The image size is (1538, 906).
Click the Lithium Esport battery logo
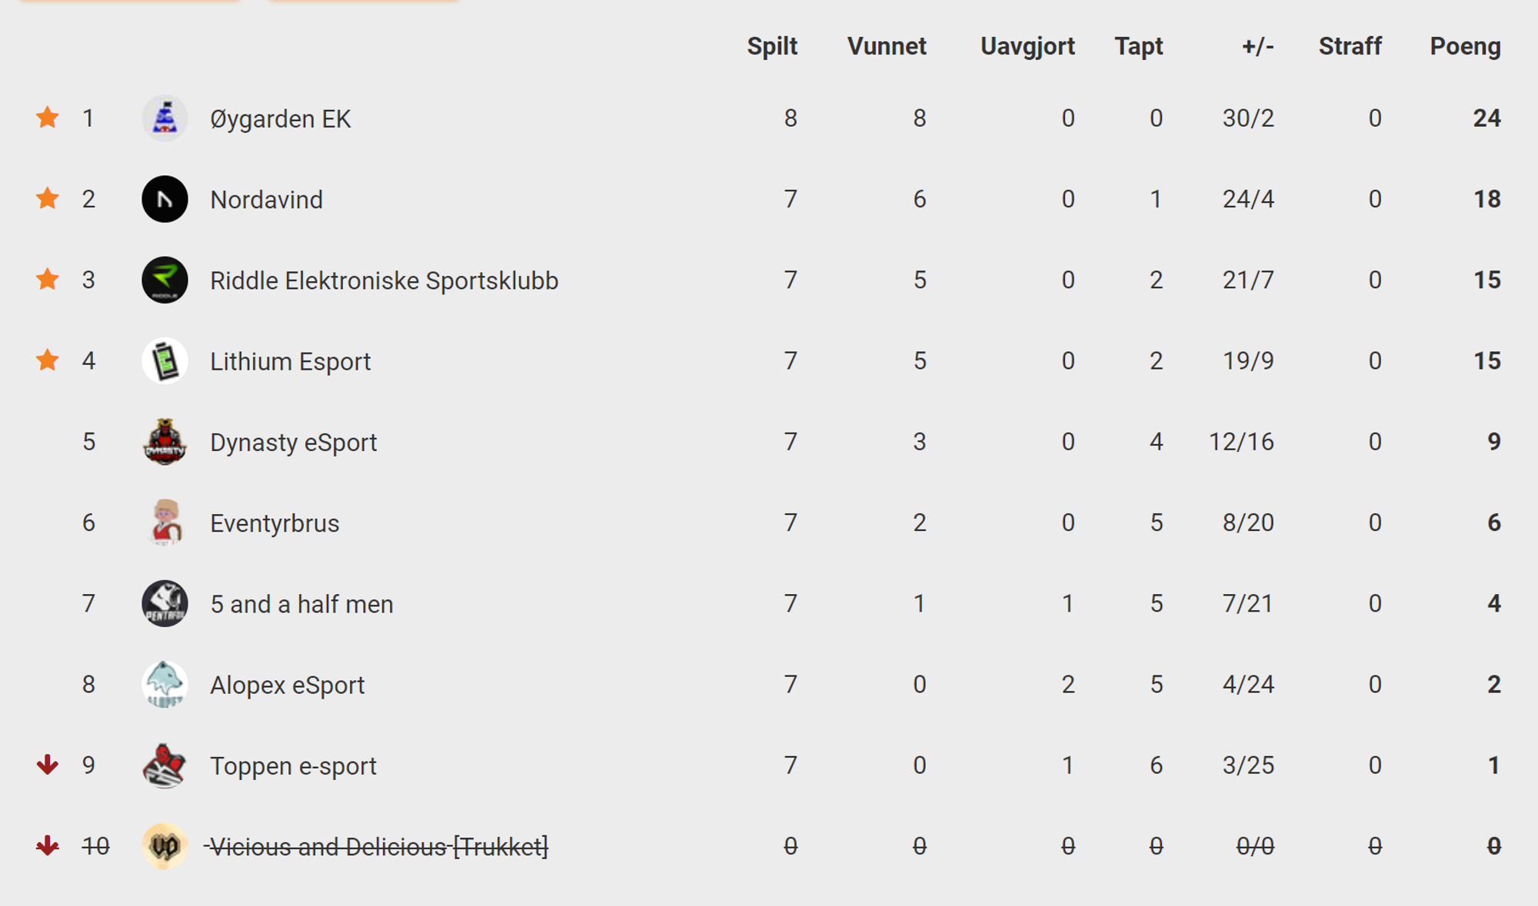pyautogui.click(x=165, y=361)
